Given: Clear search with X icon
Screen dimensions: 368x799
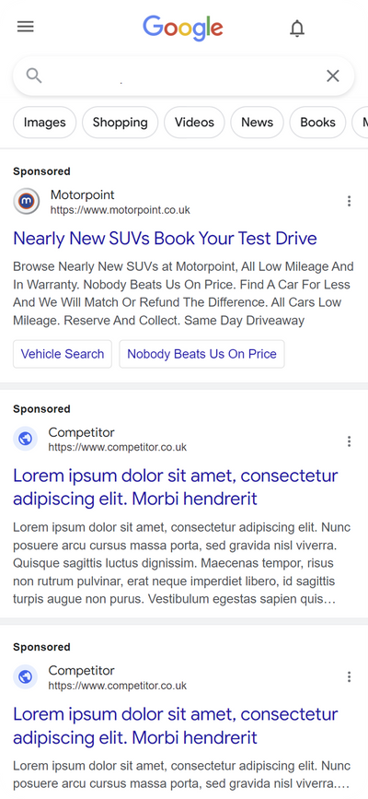Looking at the screenshot, I should pyautogui.click(x=333, y=76).
